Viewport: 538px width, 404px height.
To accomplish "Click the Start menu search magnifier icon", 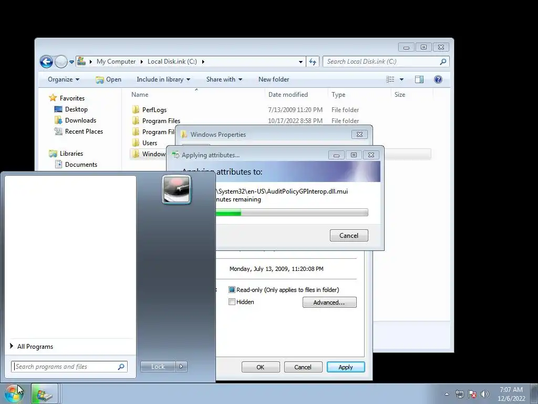I will (121, 367).
